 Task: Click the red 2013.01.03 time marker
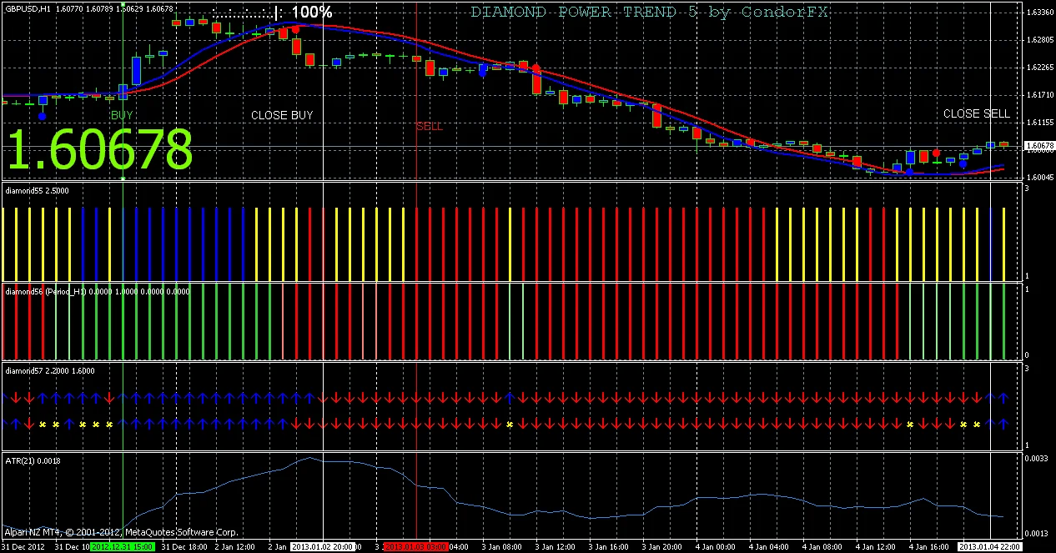(x=416, y=547)
